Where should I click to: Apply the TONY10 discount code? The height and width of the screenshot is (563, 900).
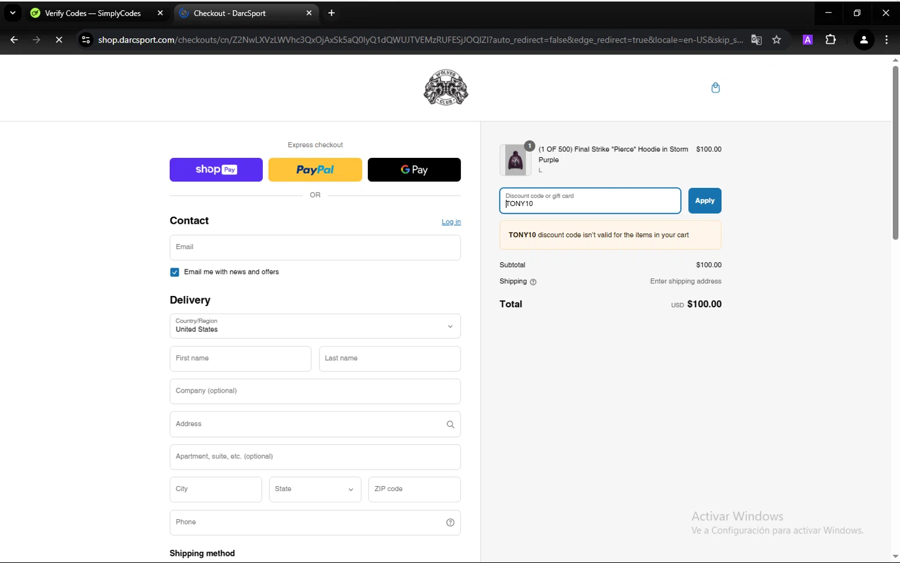(x=704, y=200)
